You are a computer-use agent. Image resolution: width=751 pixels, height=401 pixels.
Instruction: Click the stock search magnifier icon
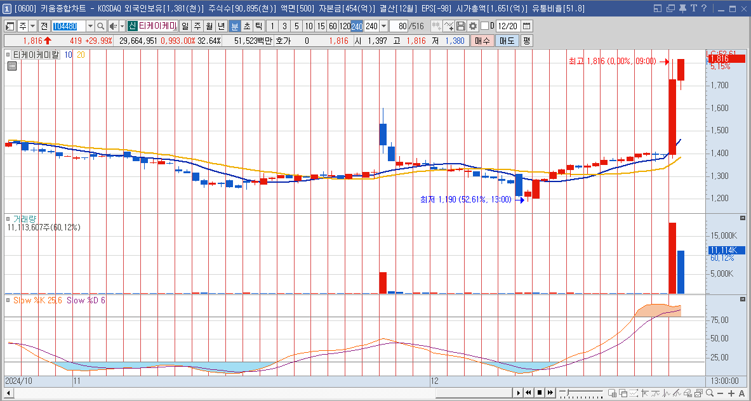100,26
